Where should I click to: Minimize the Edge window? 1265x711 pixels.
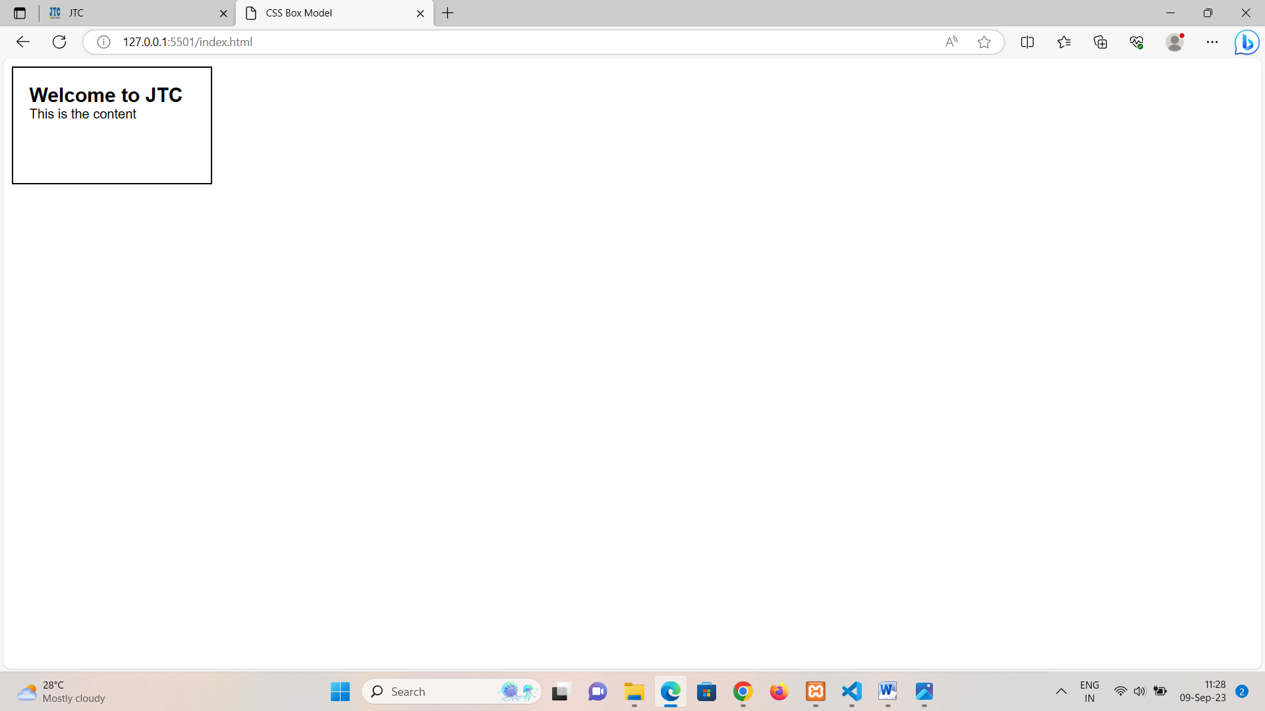[1171, 13]
